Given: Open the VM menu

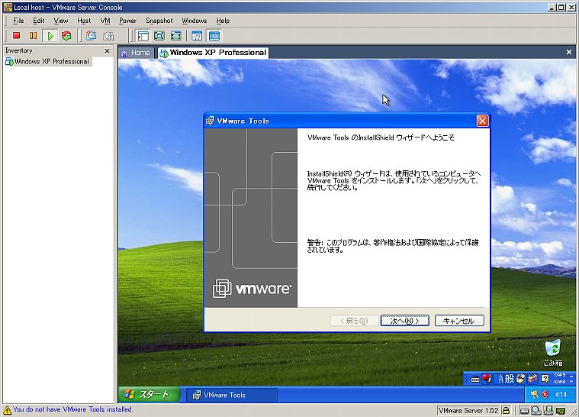Looking at the screenshot, I should click(105, 21).
